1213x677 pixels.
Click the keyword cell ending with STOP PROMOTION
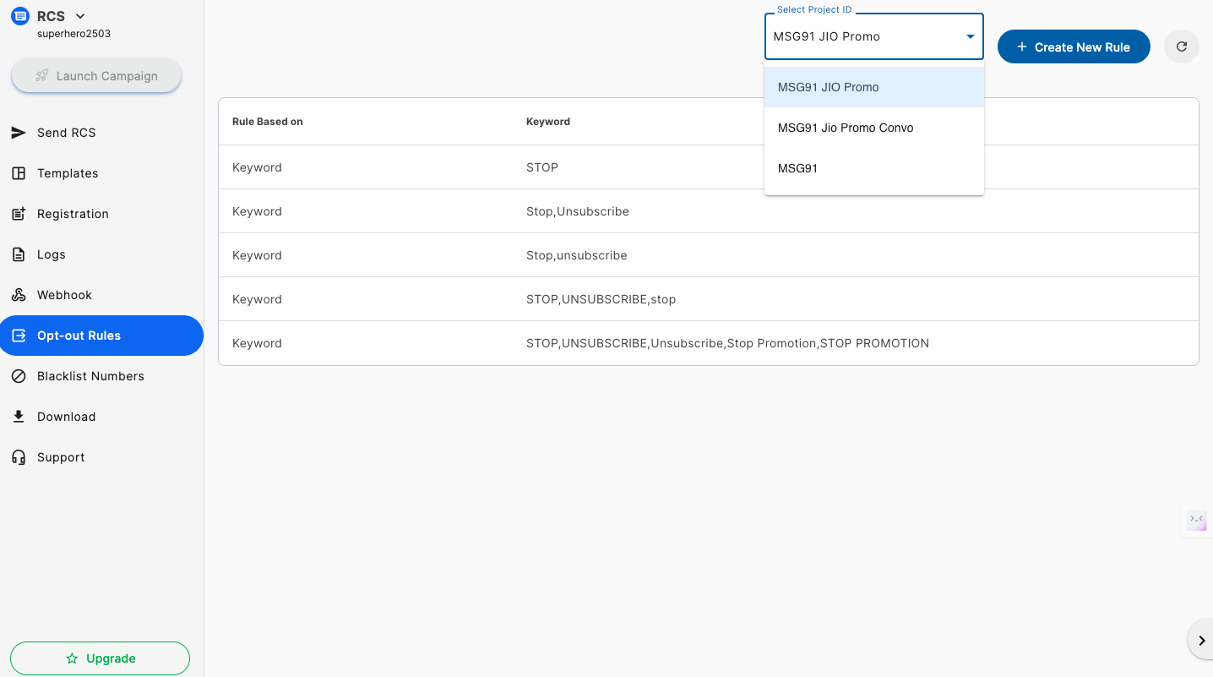click(727, 343)
